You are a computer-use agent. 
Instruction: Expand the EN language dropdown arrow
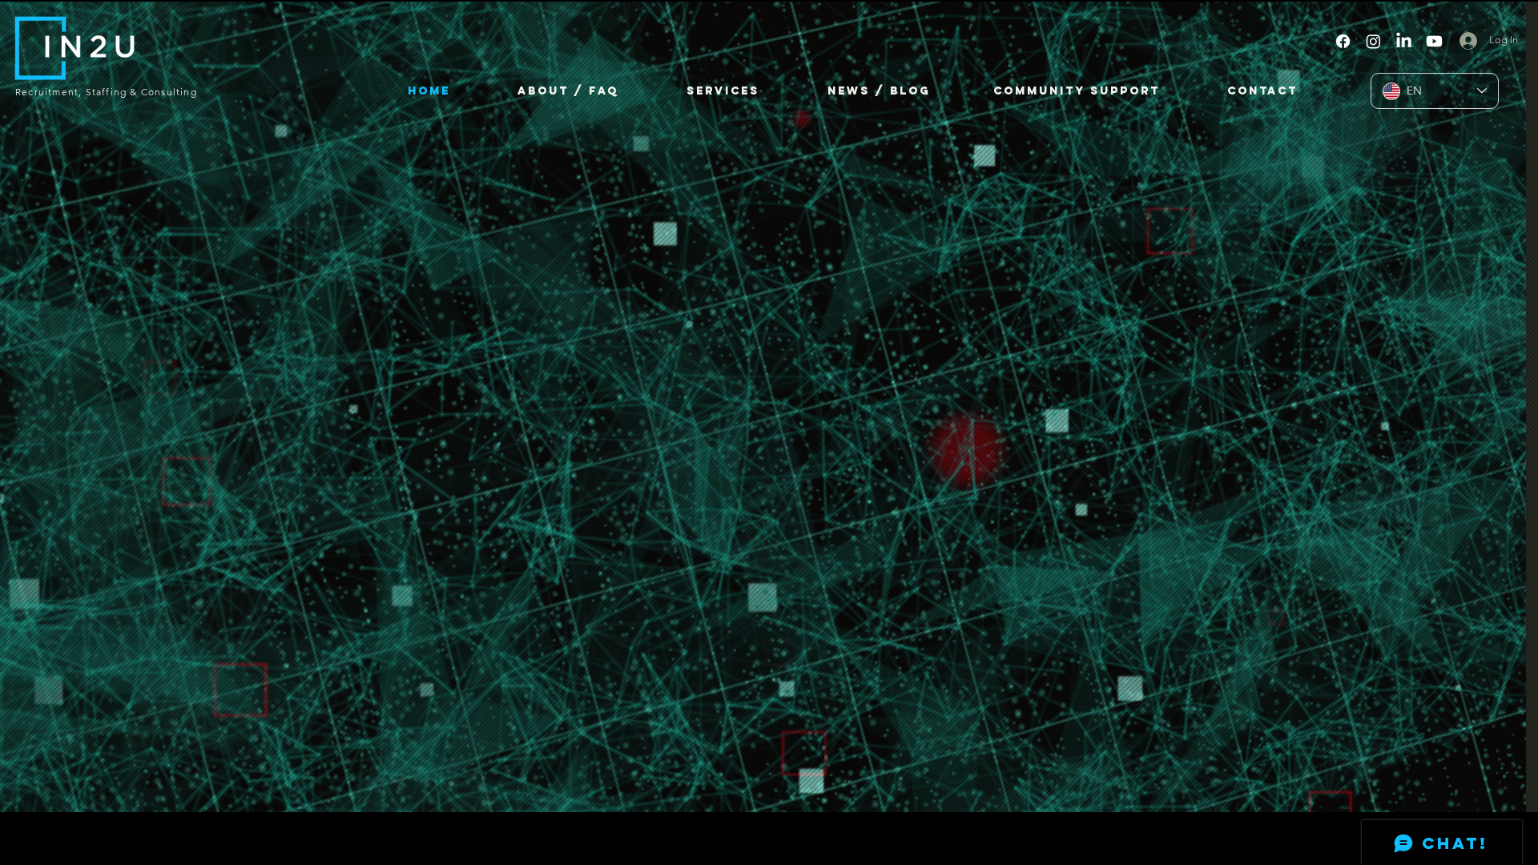(x=1482, y=91)
